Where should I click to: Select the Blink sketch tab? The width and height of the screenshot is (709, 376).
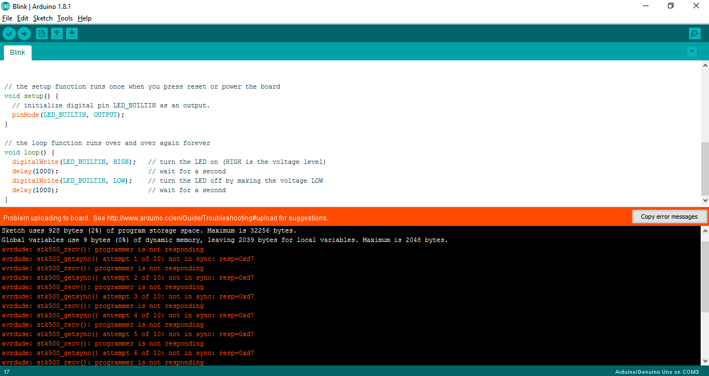point(18,53)
